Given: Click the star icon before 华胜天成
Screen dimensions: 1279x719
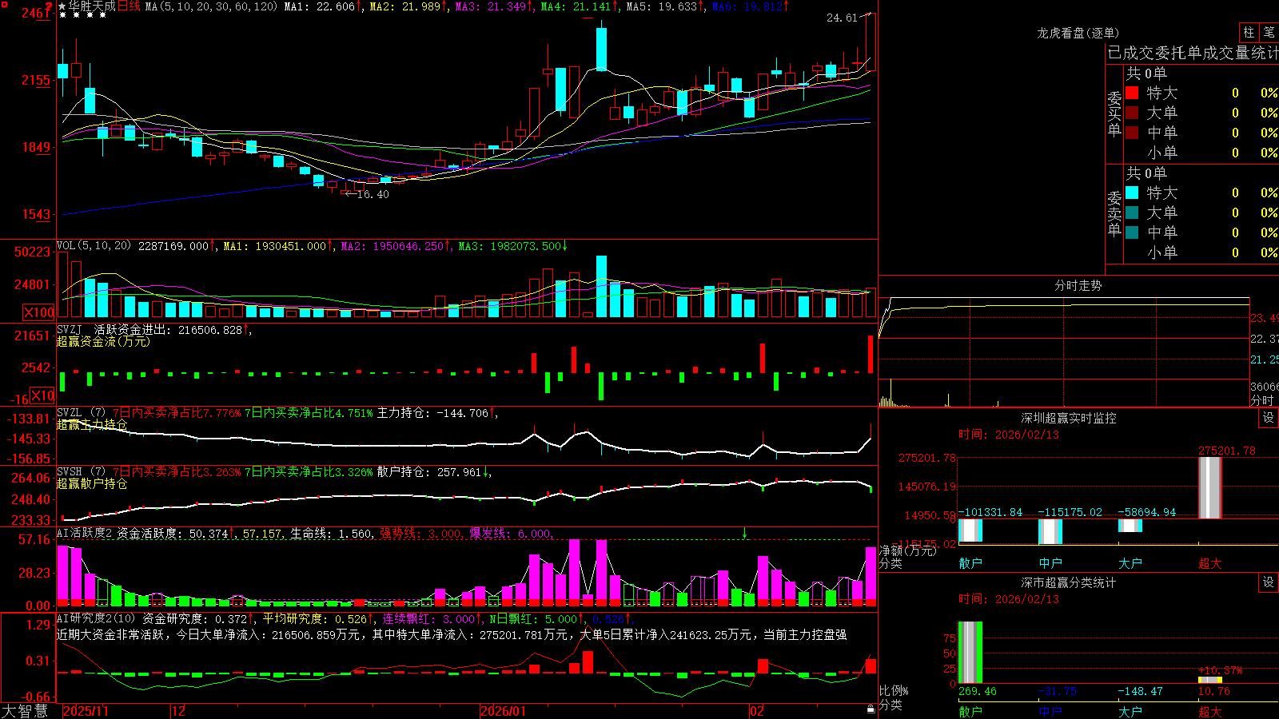Looking at the screenshot, I should (x=62, y=6).
